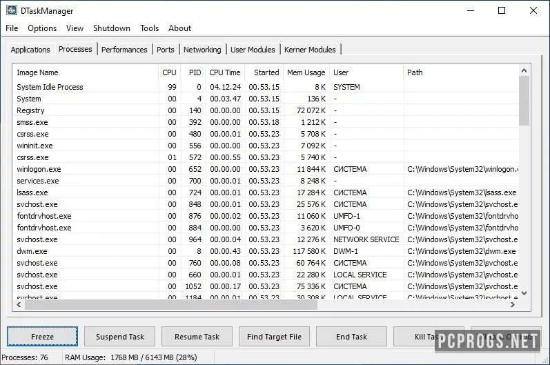Select svchost.exe with PID 1052

[266, 286]
